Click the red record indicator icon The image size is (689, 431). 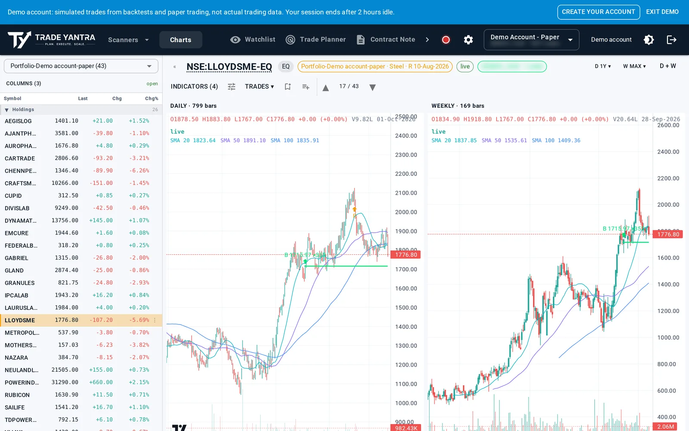(446, 40)
